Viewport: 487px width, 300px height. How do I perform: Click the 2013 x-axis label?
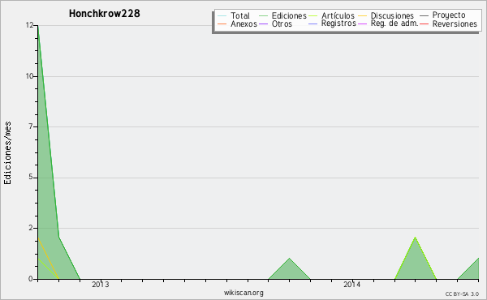(x=101, y=285)
